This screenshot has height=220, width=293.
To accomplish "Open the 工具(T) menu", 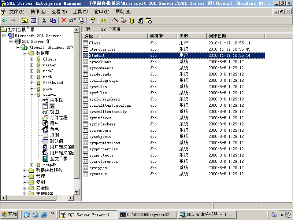I will (x=81, y=12).
